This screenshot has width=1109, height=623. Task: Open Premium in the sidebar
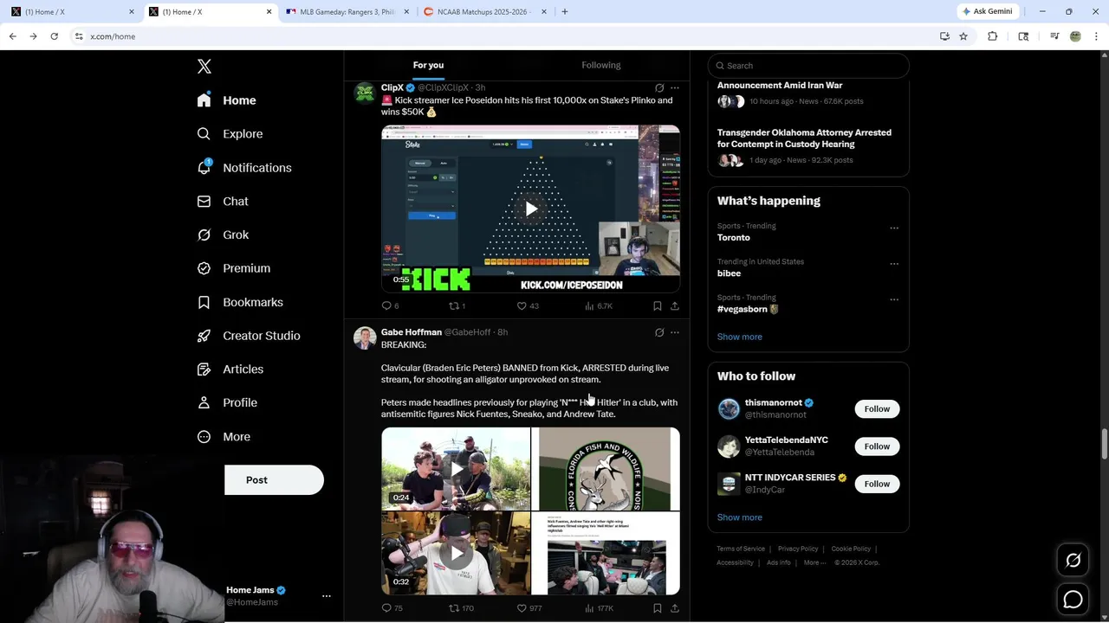[233, 268]
